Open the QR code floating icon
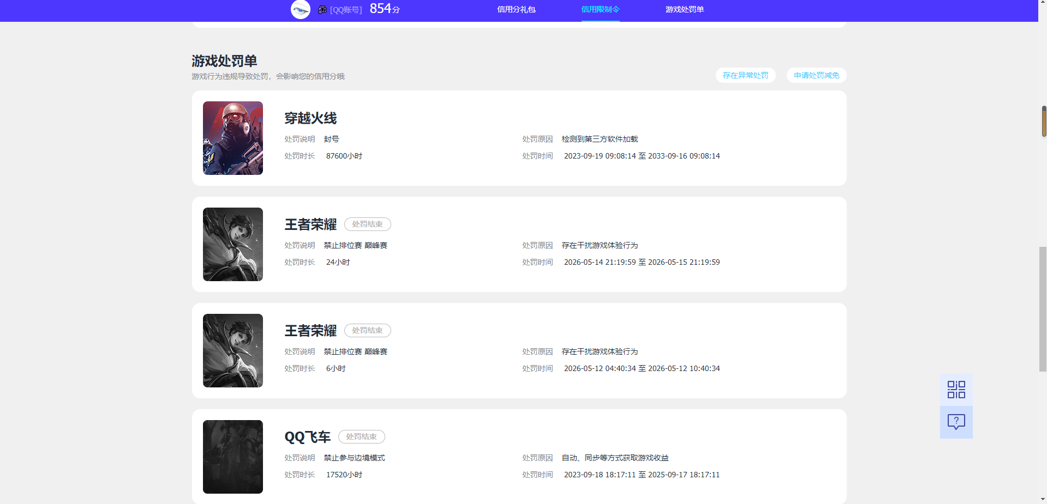This screenshot has width=1047, height=504. coord(956,390)
